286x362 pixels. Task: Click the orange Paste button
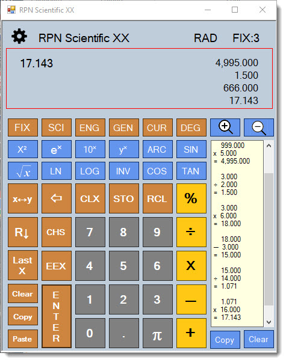[x=23, y=339]
